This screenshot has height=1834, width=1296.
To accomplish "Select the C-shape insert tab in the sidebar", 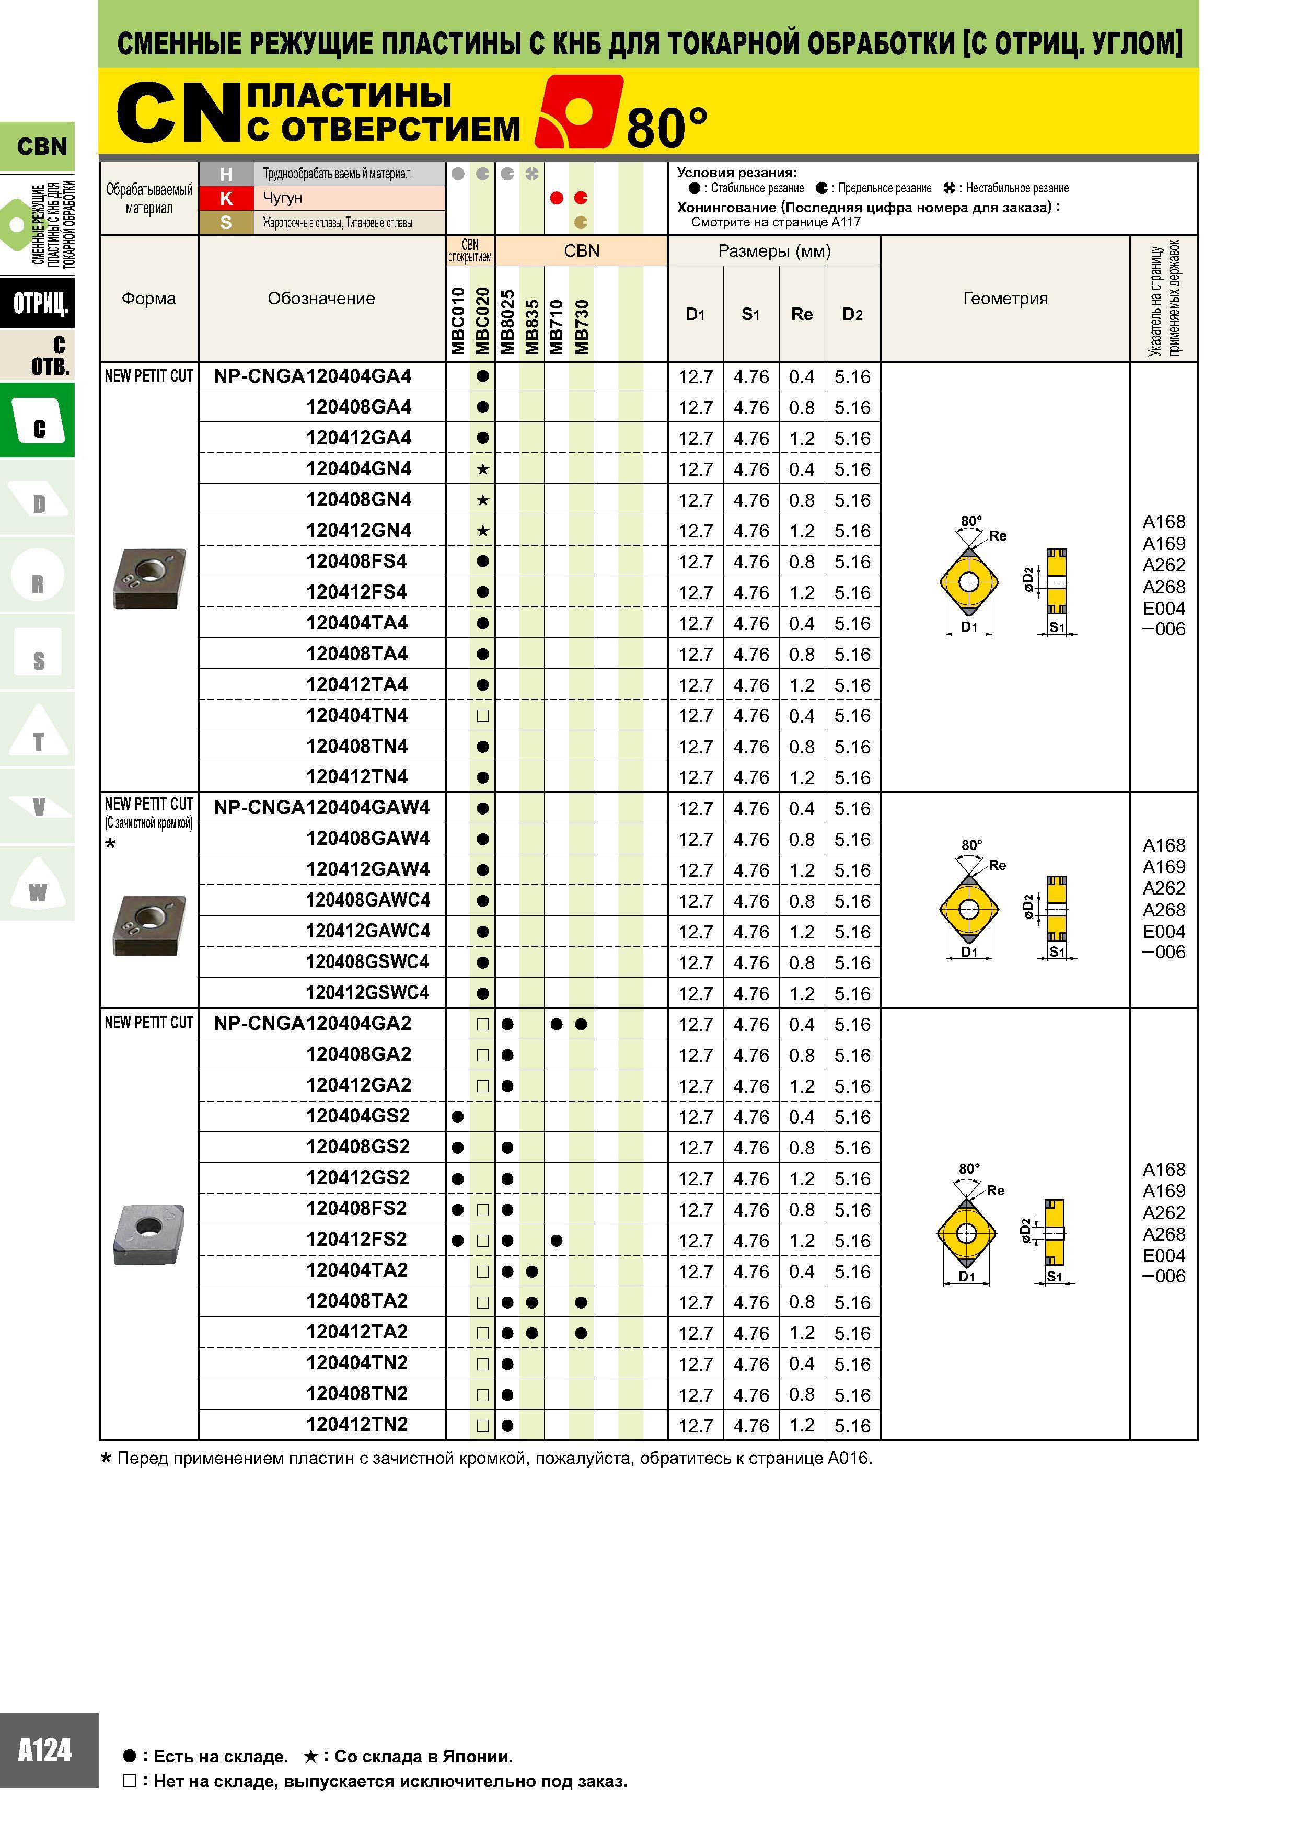I will tap(38, 420).
